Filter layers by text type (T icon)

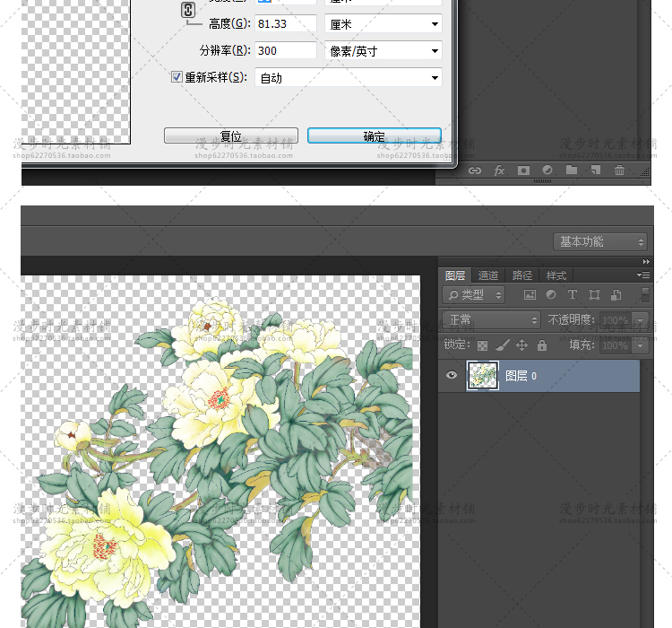point(573,294)
